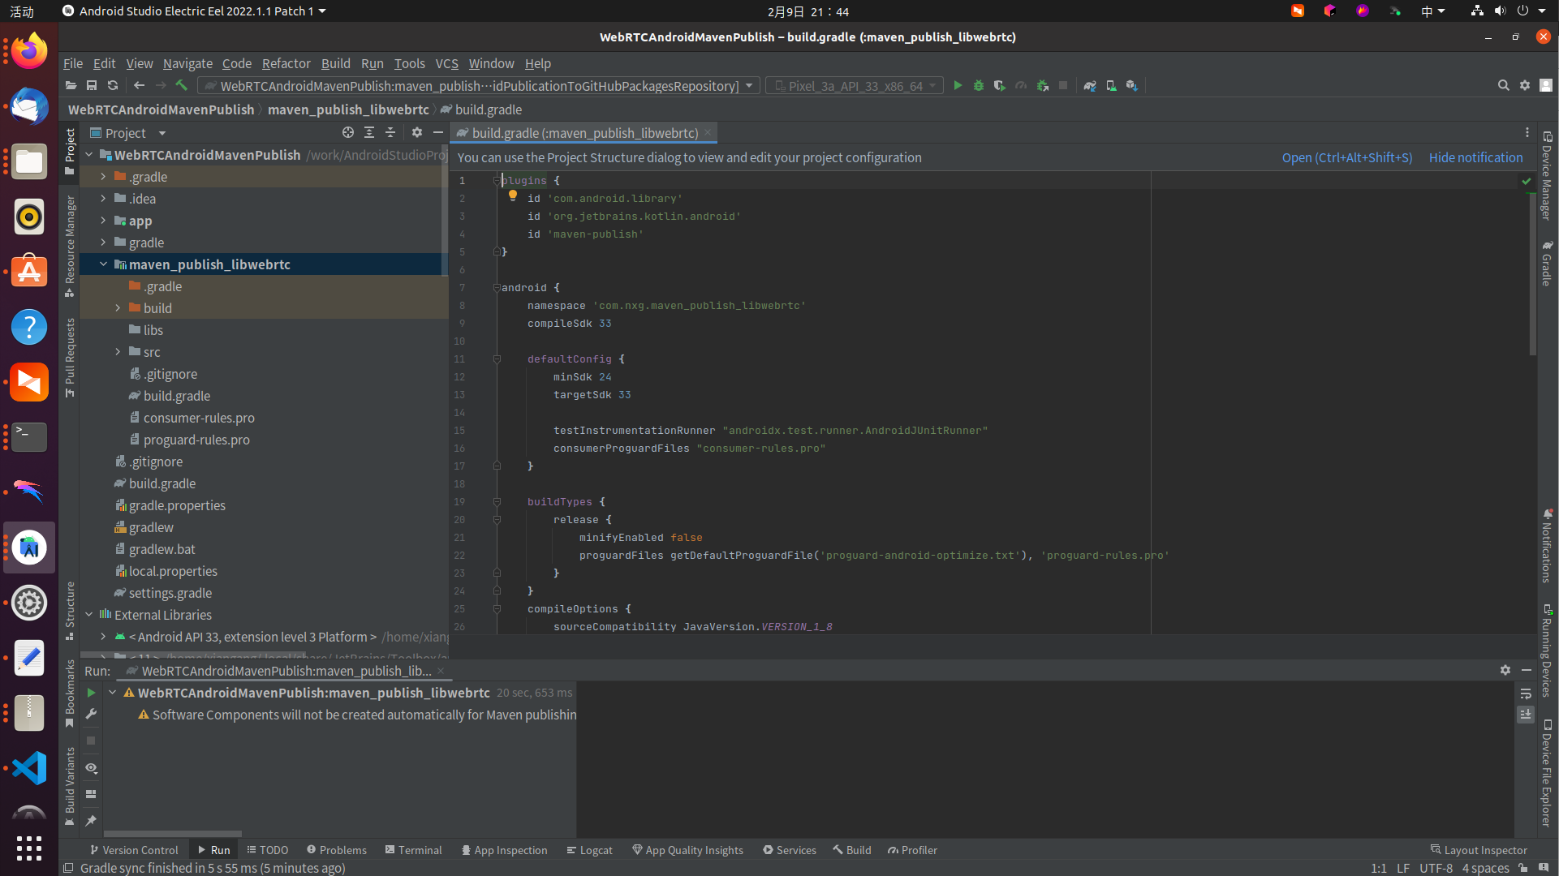Attach debugger to Android process icon
The height and width of the screenshot is (876, 1559).
point(1043,85)
